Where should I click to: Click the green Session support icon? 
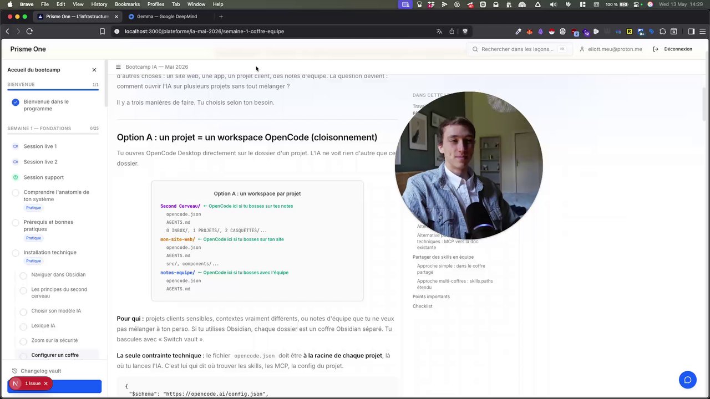coord(16,177)
